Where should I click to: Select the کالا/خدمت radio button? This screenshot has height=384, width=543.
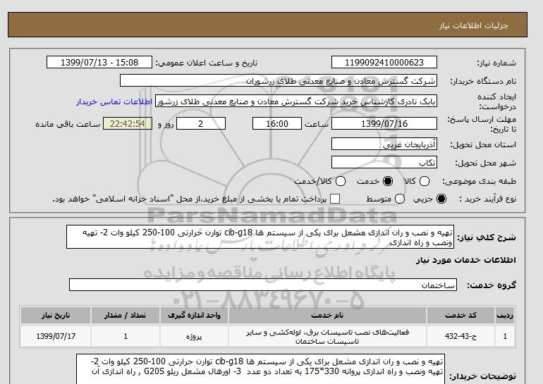click(341, 181)
